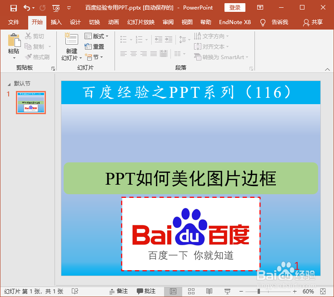Open the 节 section dropdown

[x=94, y=57]
